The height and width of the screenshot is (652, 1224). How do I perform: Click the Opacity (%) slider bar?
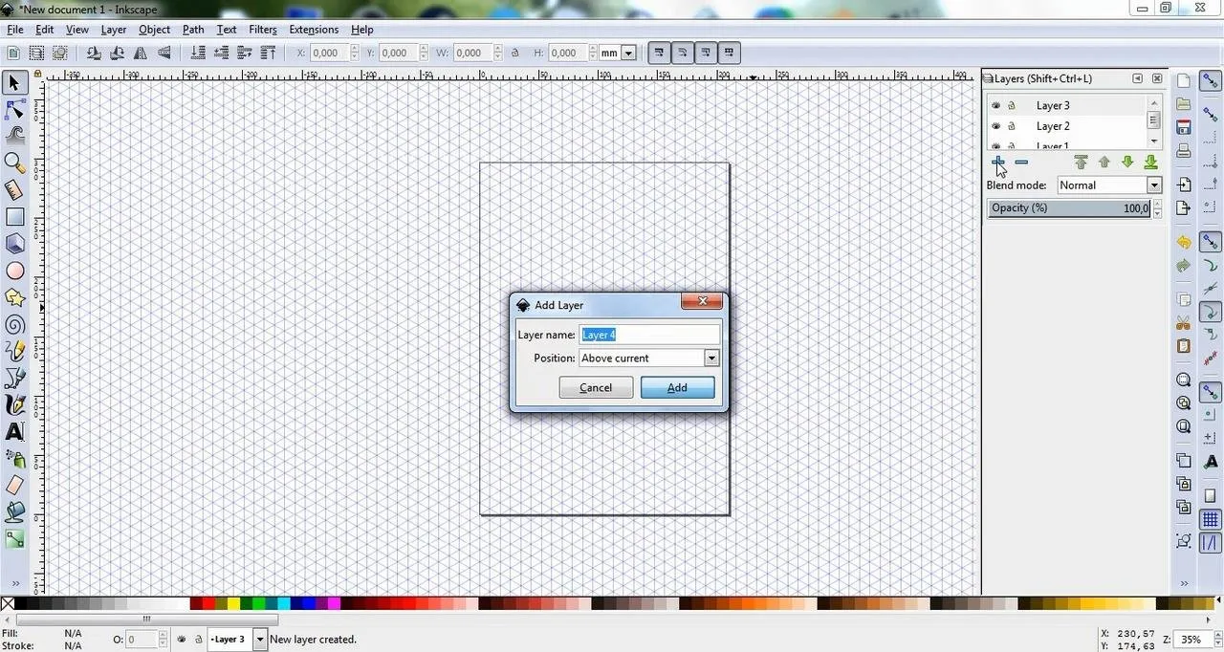tap(1068, 208)
